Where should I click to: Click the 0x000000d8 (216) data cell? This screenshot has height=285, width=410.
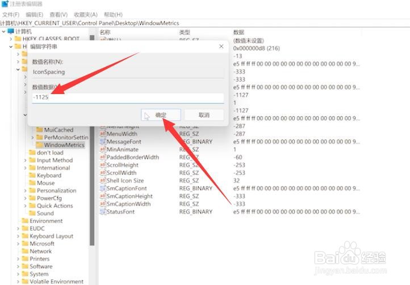257,48
